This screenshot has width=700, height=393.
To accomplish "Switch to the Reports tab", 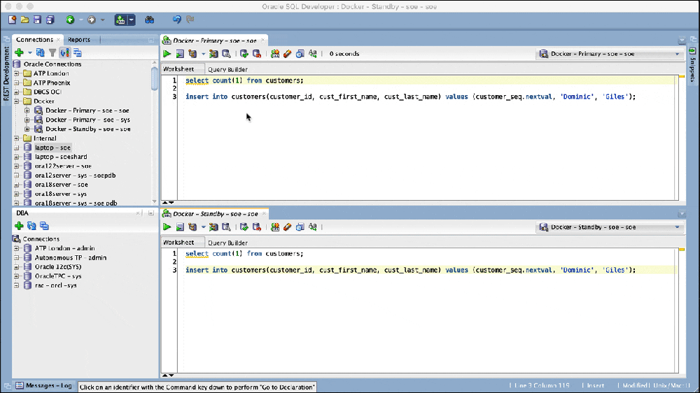I will pos(78,40).
